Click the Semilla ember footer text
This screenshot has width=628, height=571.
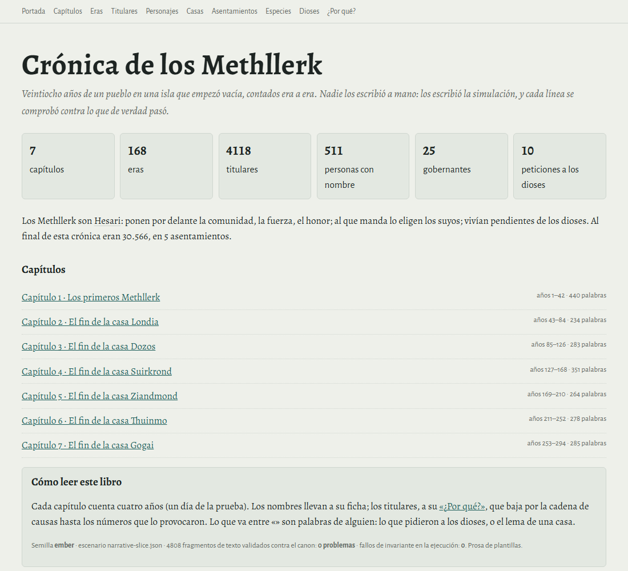[x=53, y=545]
